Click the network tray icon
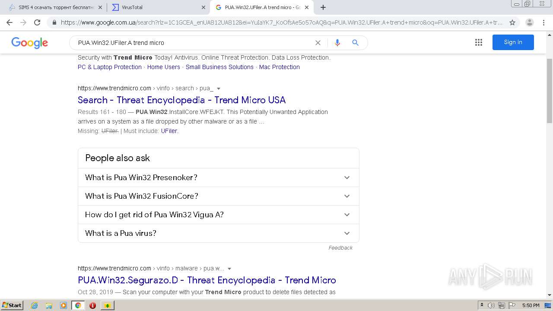553x311 pixels. click(x=502, y=305)
